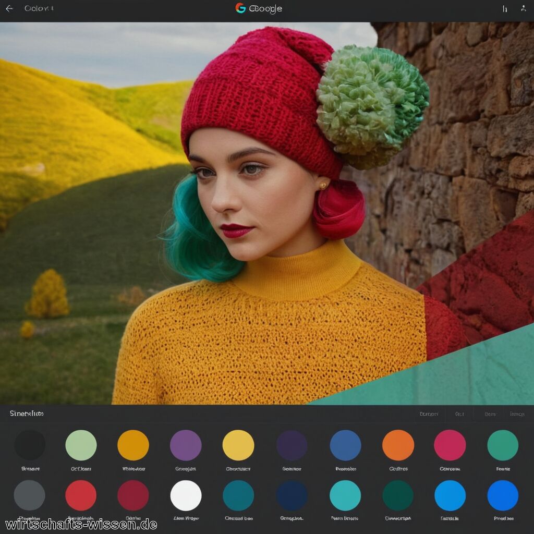534x534 pixels.
Task: Pick the medium purple swatch
Action: pyautogui.click(x=186, y=445)
